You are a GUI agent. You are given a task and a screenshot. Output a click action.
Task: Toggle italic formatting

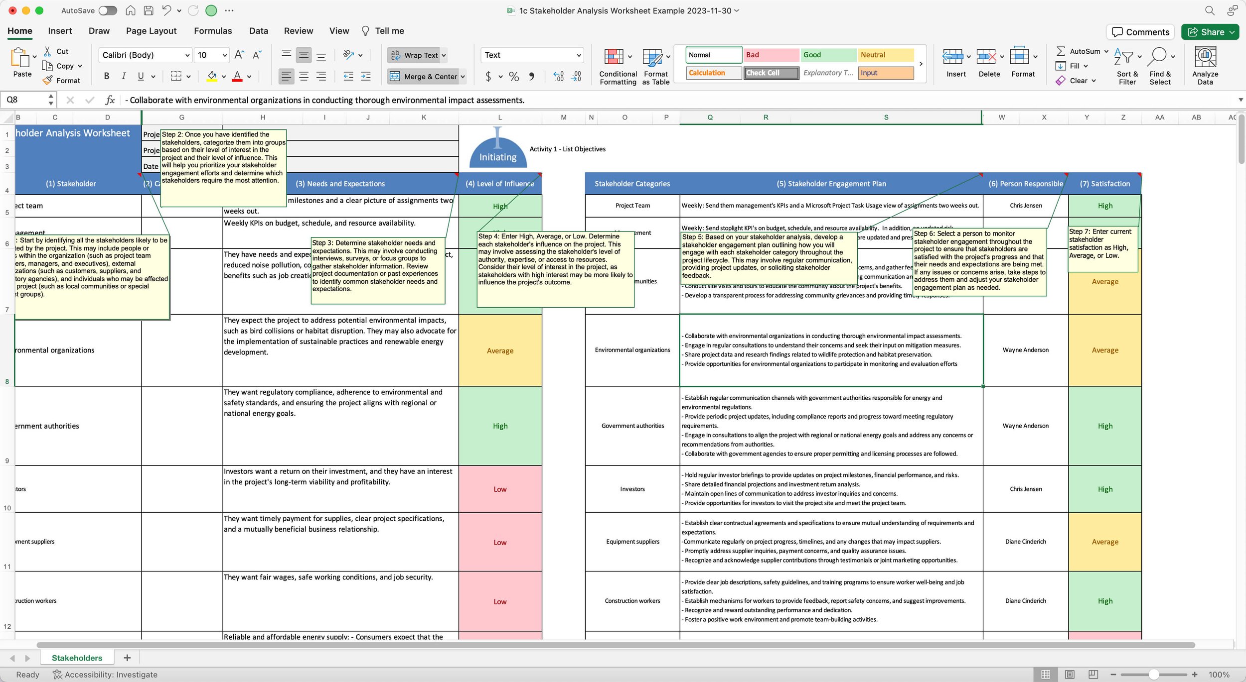click(124, 76)
